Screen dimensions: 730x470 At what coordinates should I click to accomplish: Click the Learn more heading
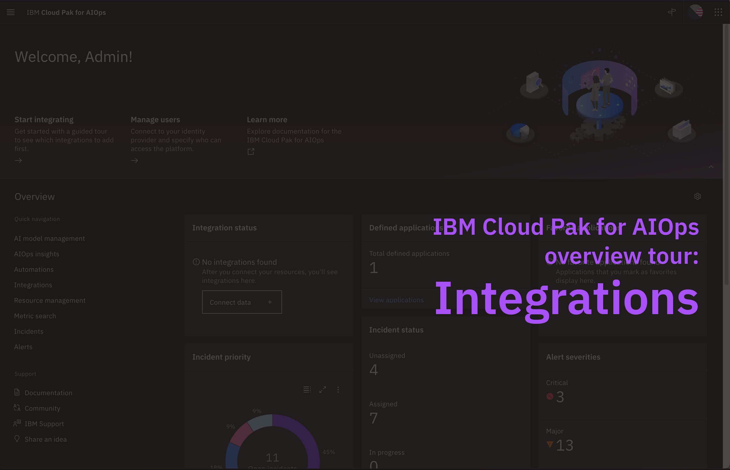pos(267,120)
